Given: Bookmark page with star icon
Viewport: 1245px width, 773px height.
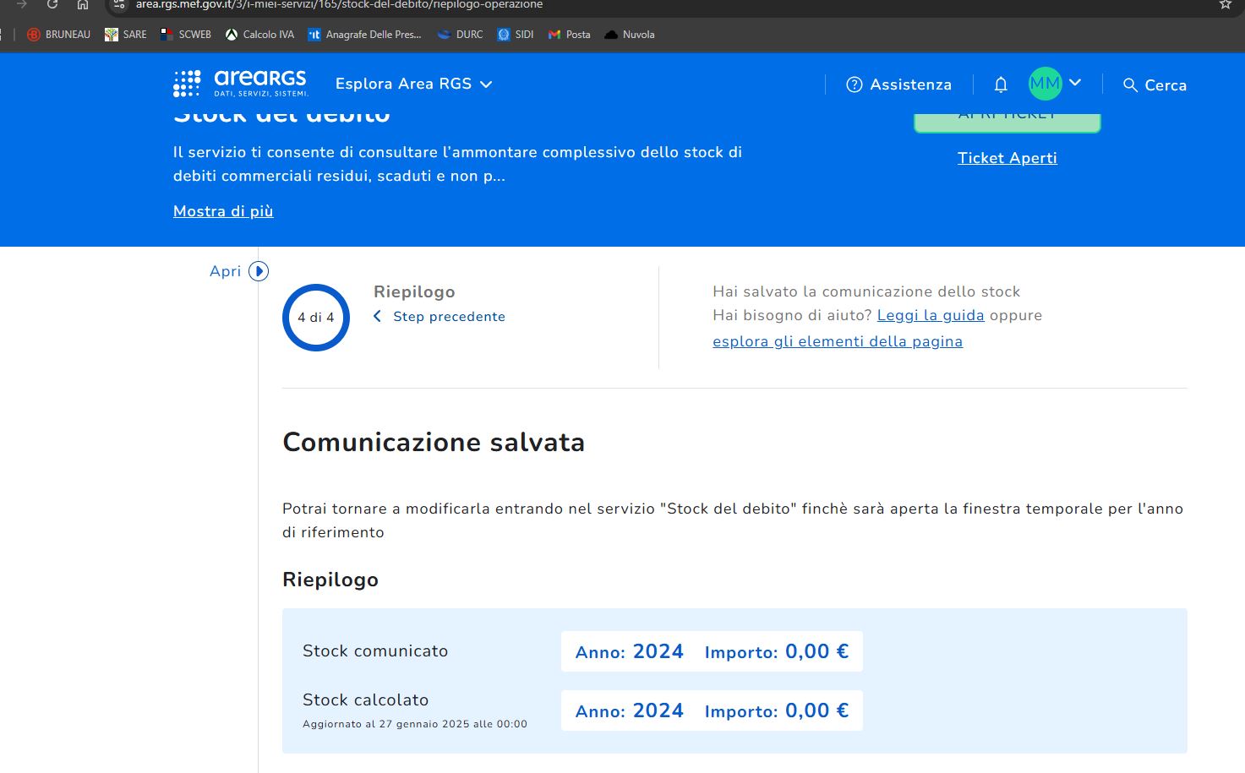Looking at the screenshot, I should point(1225,4).
